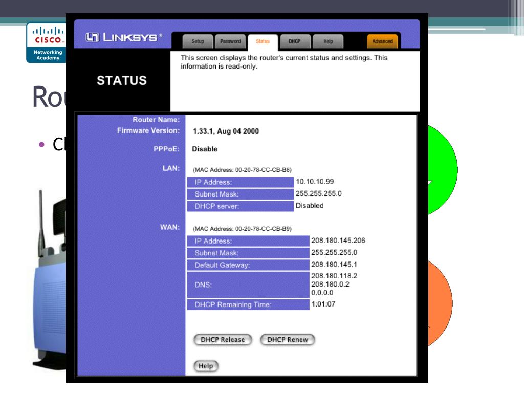Click the Help button at the bottom
Screen dimensions: 524x393
point(206,366)
